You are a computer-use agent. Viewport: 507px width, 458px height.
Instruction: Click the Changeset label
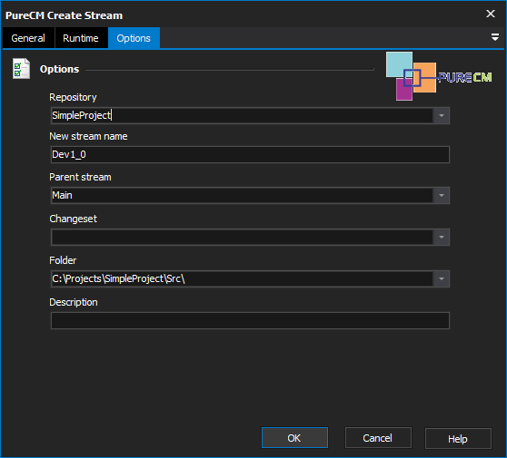pyautogui.click(x=73, y=219)
